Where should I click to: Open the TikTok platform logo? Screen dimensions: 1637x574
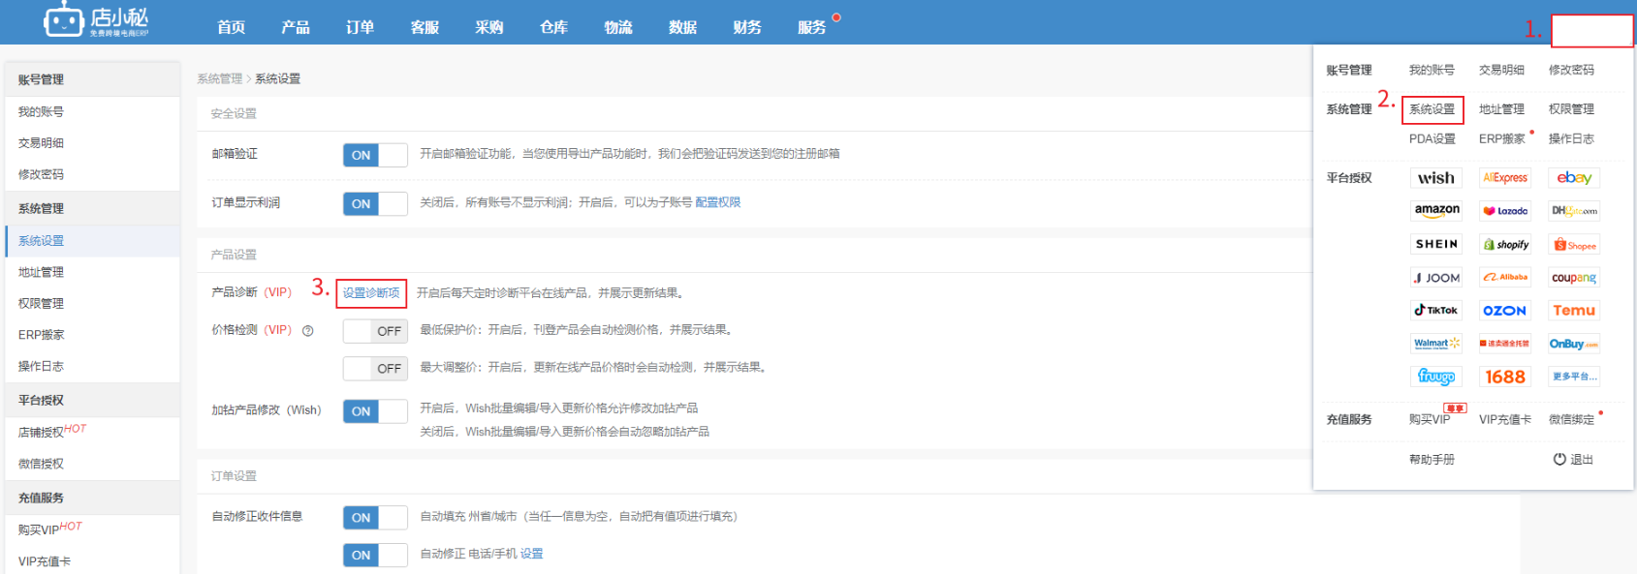coord(1435,311)
